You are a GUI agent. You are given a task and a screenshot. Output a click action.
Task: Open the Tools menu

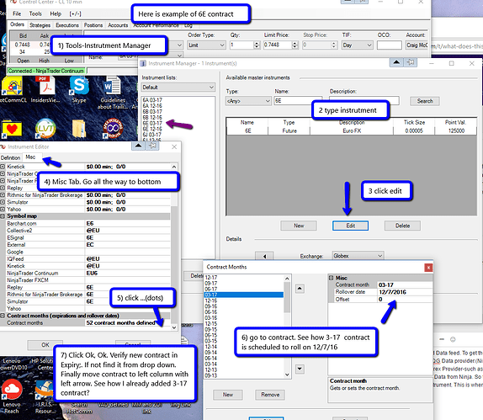(x=35, y=13)
